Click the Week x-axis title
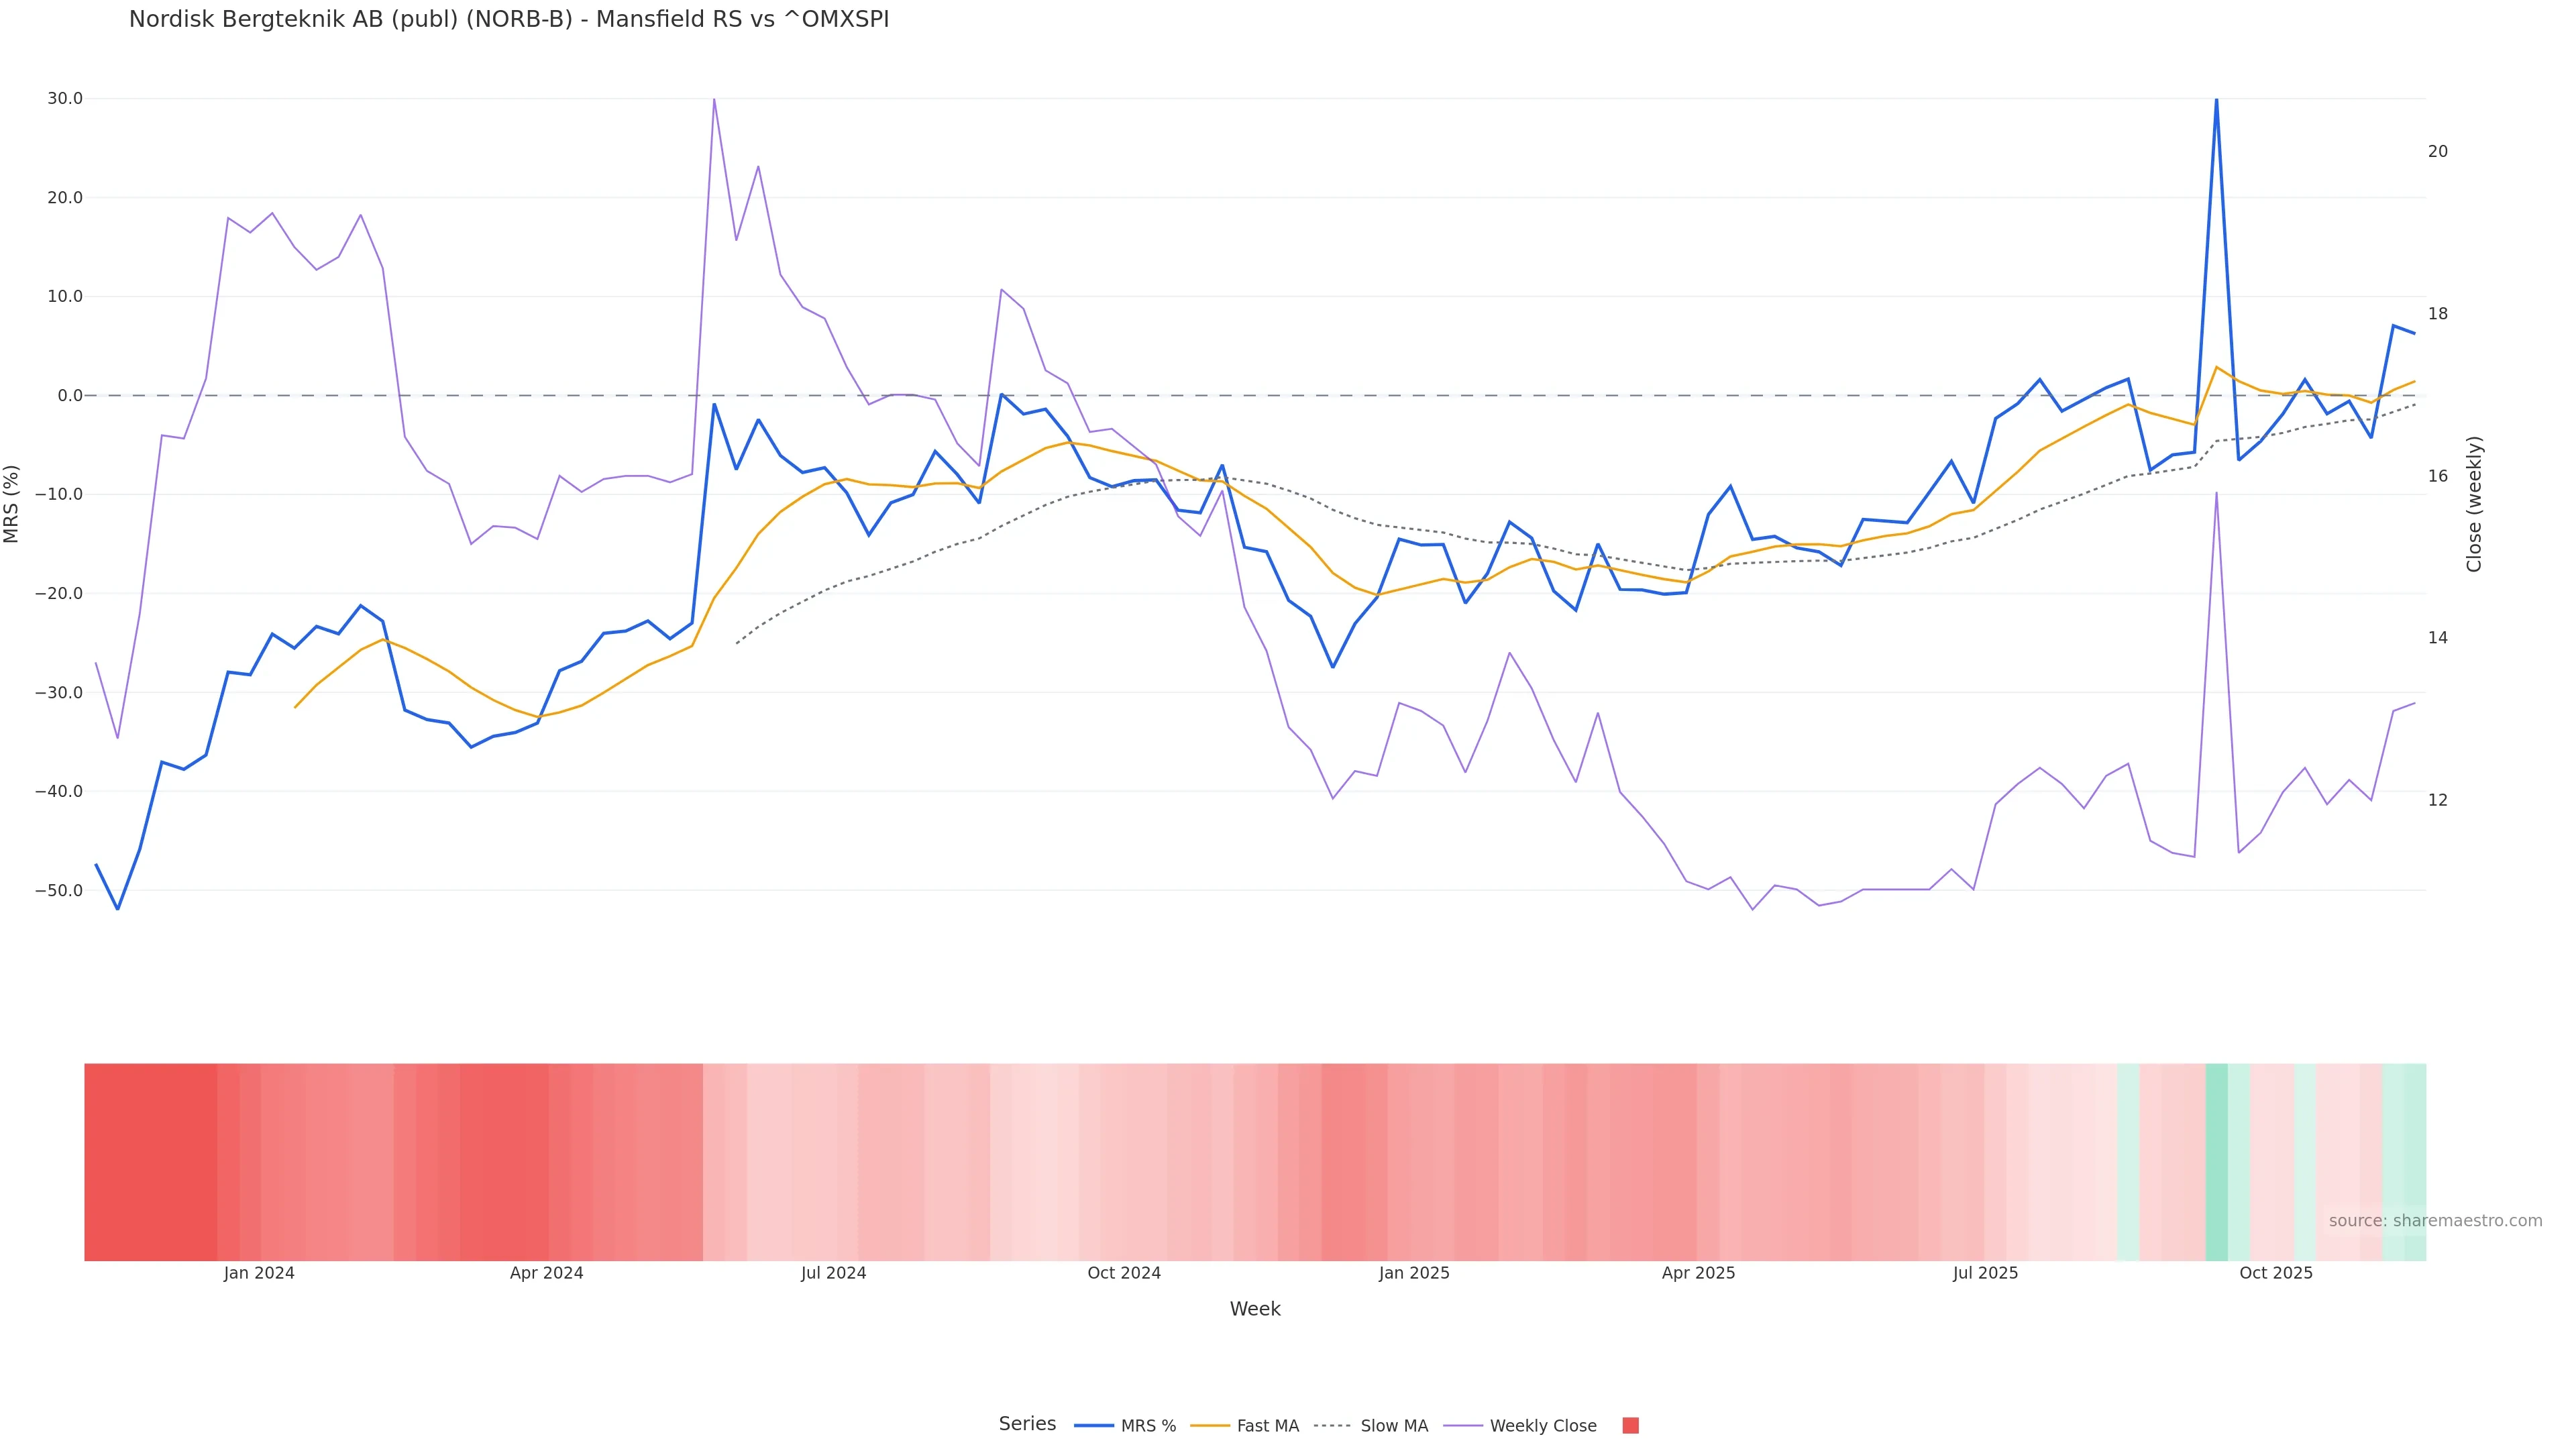The height and width of the screenshot is (1449, 2576). [x=1255, y=1309]
